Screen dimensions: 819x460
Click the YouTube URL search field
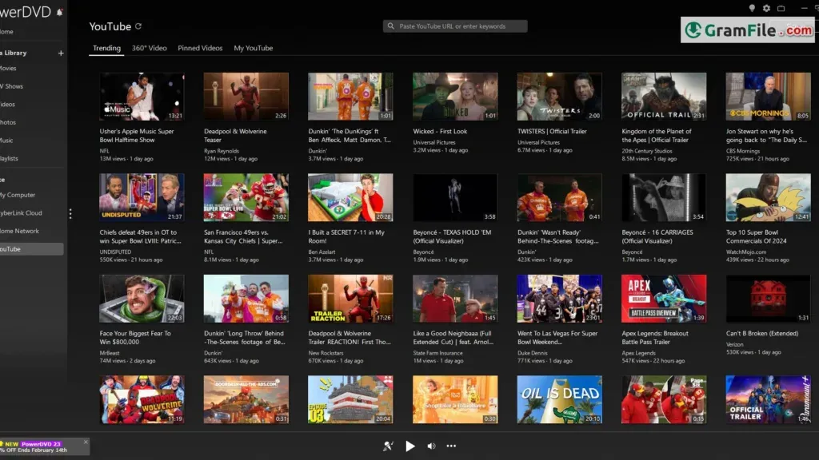click(455, 26)
